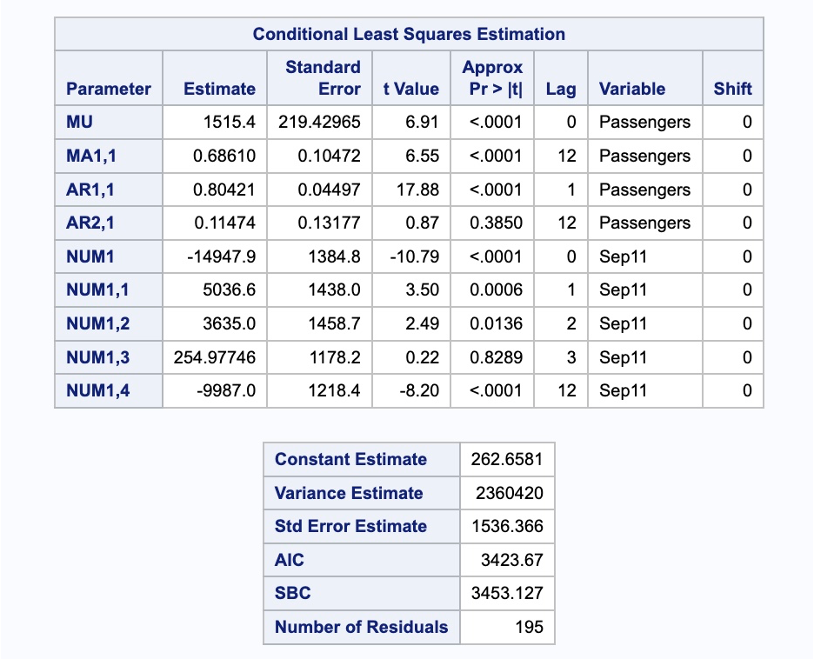Click the Shift column header
This screenshot has height=659, width=814.
731,89
